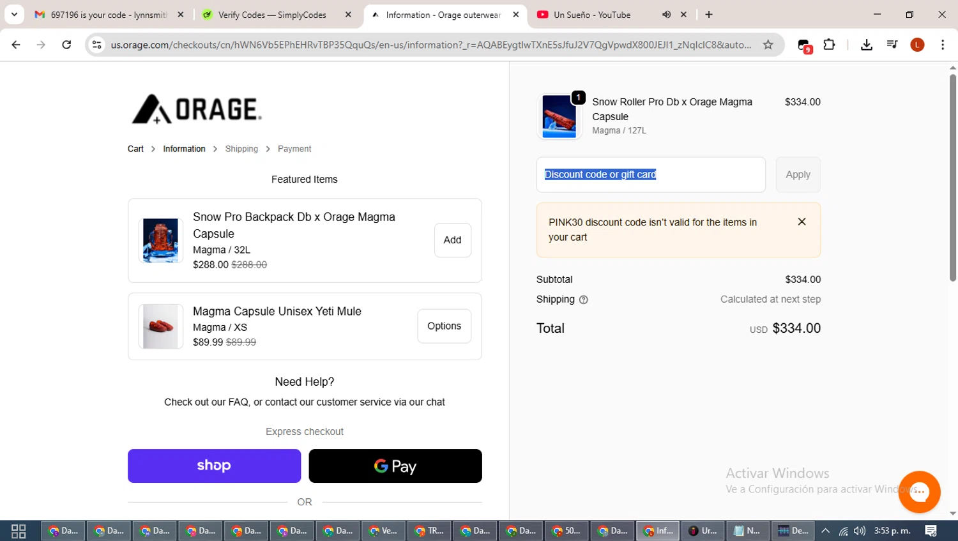
Task: Close the Gmail tab
Action: 181,15
